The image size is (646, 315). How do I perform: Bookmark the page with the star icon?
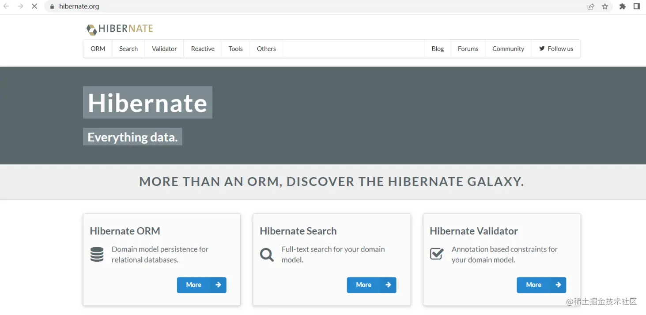click(x=605, y=7)
